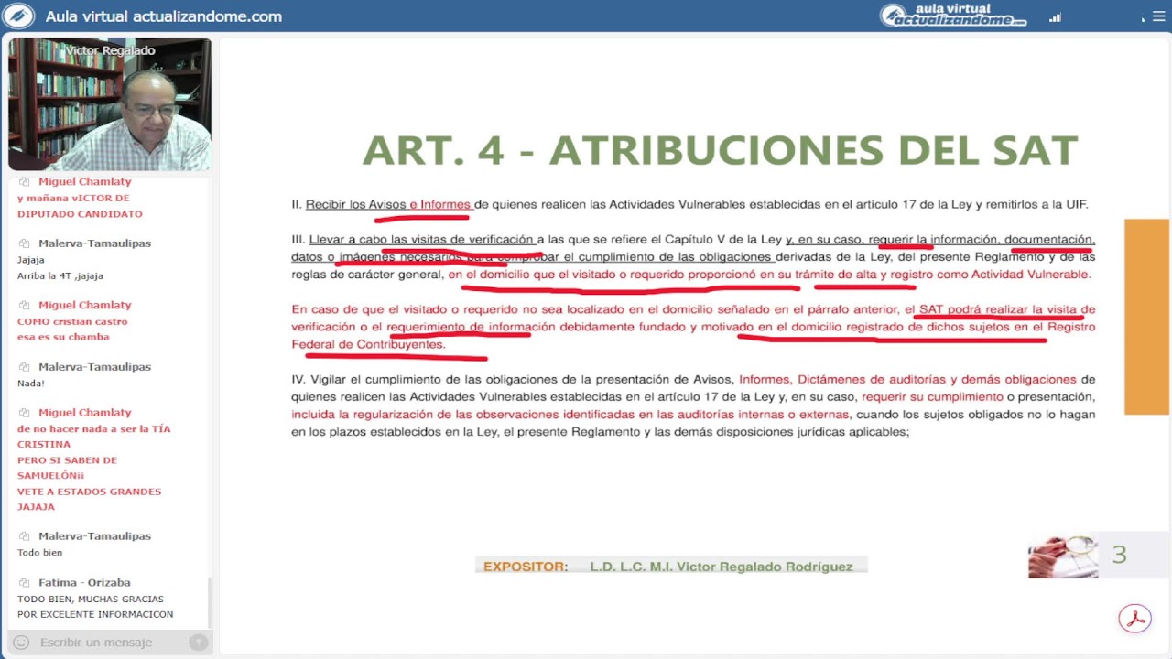Click in the 'Escribir un mensaje' field
The image size is (1172, 659).
coord(110,643)
